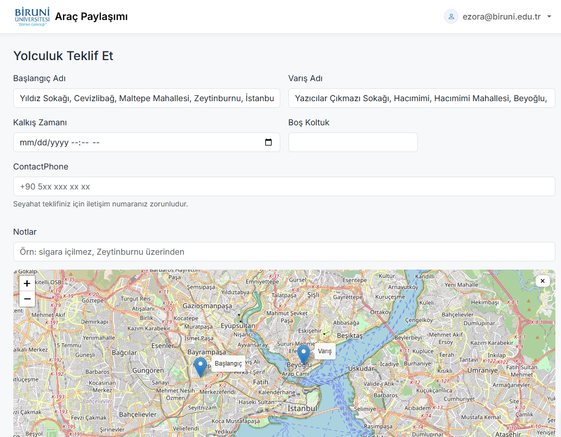561x437 pixels.
Task: Click the ContactPhone label
Action: tap(41, 166)
